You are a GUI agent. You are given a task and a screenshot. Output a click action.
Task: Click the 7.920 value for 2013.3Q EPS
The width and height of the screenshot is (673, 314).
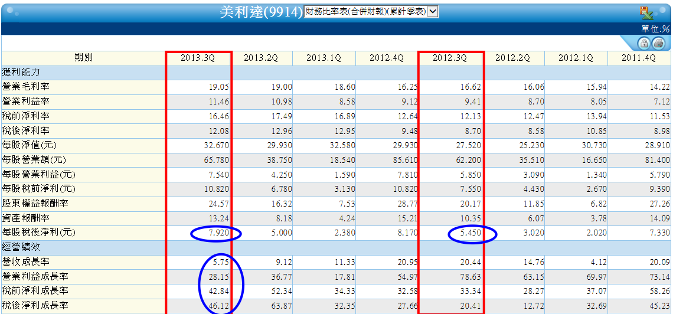tap(218, 233)
